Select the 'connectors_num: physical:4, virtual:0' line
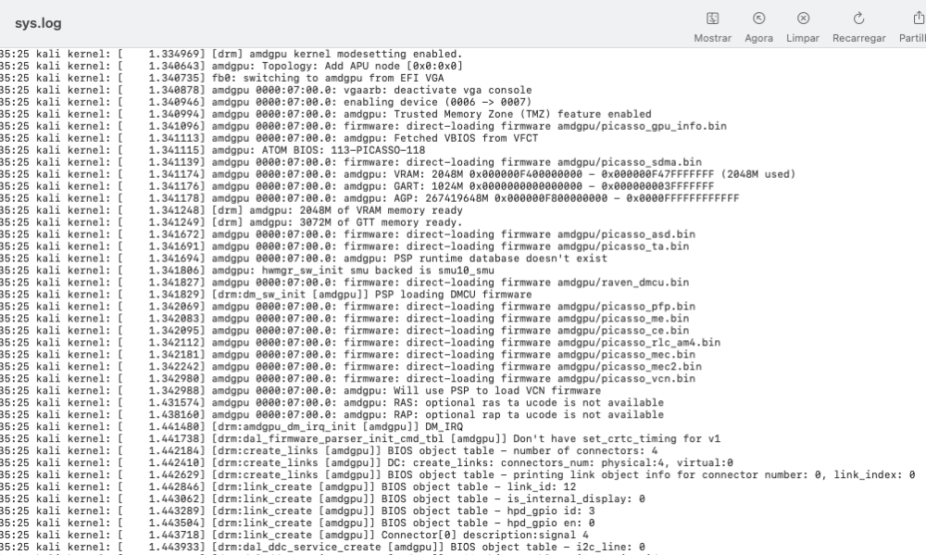Image resolution: width=926 pixels, height=555 pixels. click(x=367, y=462)
